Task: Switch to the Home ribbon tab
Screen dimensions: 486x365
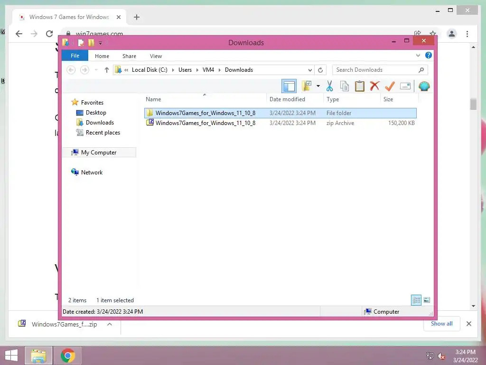Action: point(102,56)
